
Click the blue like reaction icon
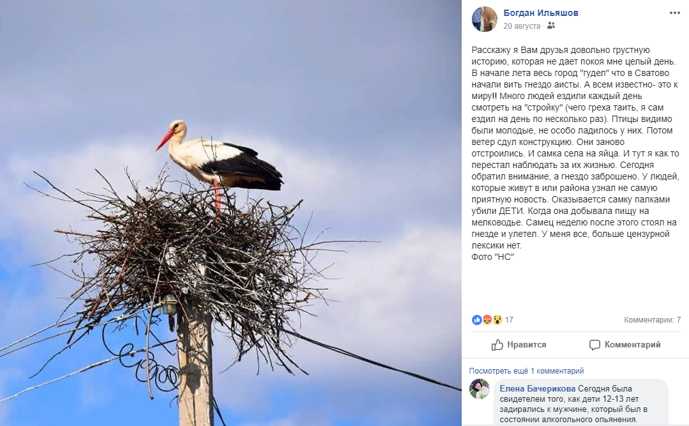[477, 320]
